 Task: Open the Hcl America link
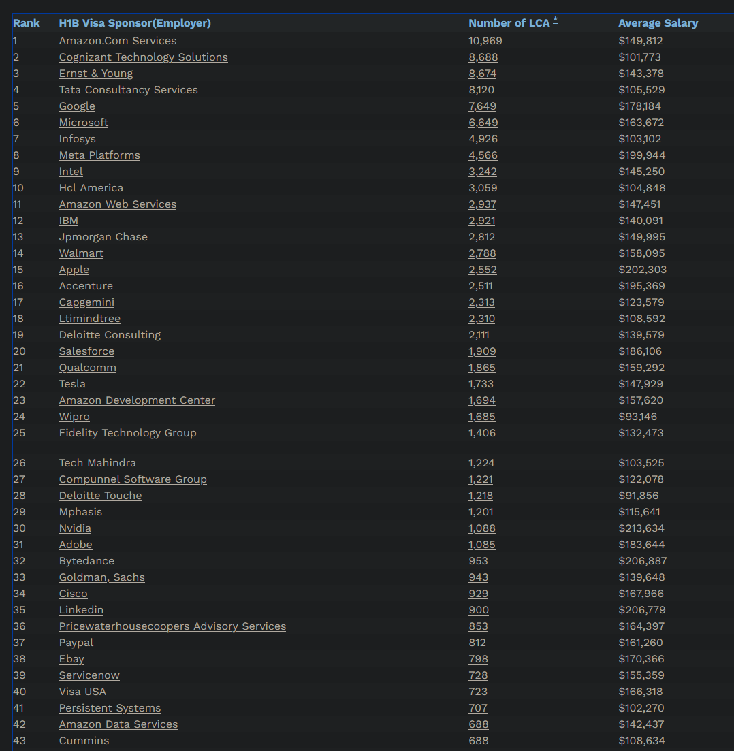[x=91, y=188]
